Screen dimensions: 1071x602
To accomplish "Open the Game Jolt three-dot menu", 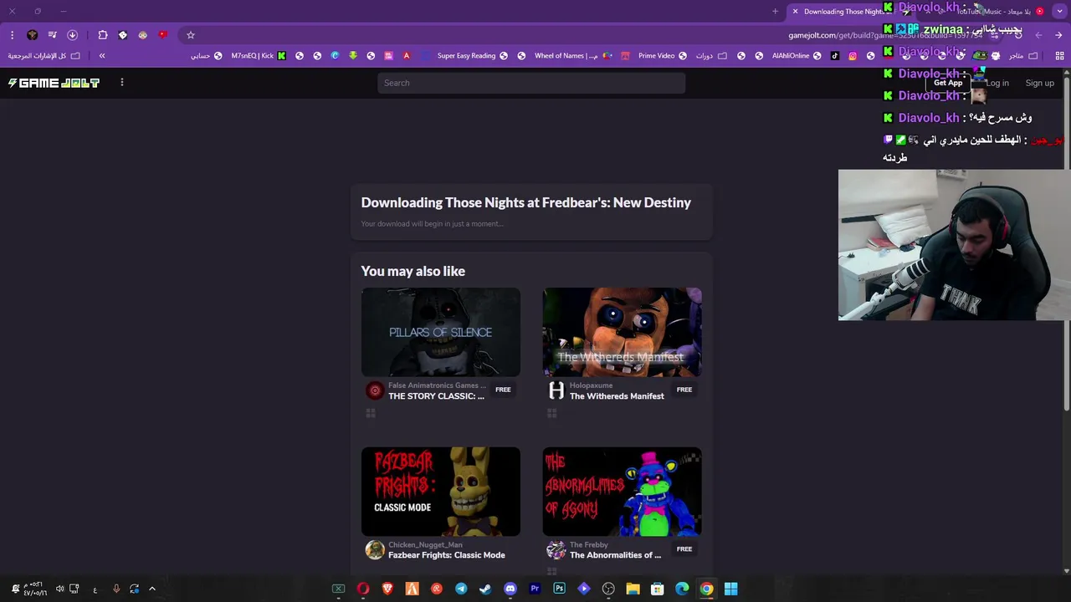I will tap(122, 82).
